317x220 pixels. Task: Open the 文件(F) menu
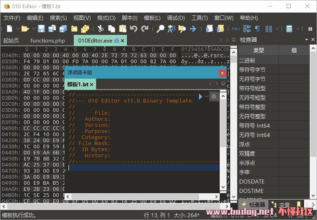[x=12, y=18]
